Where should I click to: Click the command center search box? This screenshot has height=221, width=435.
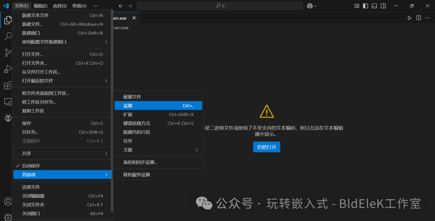click(220, 6)
